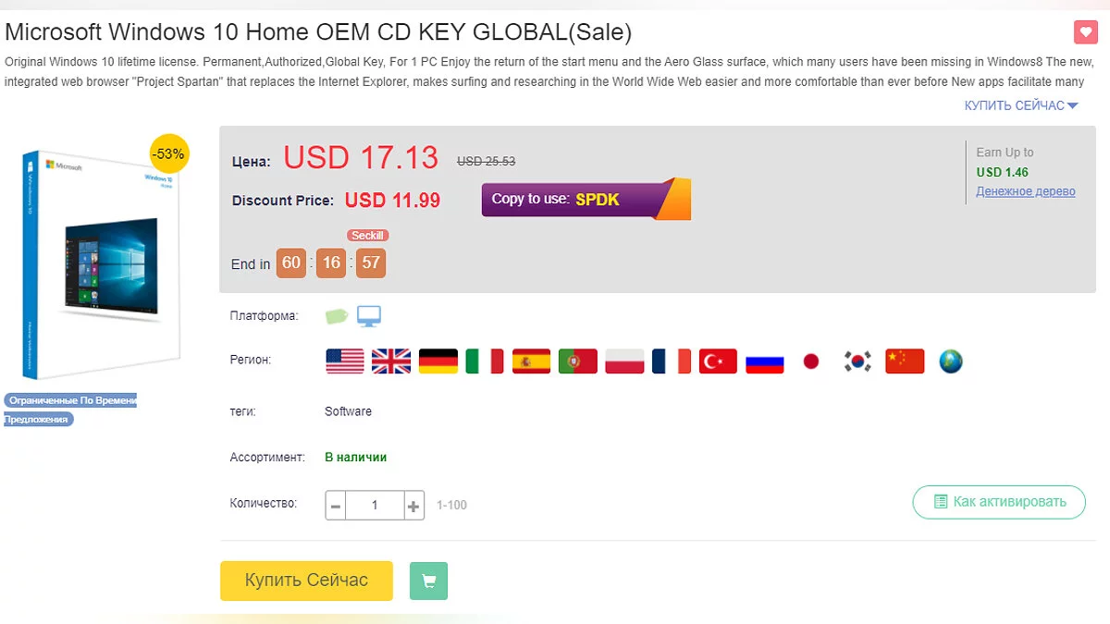Select the United States flag region

(345, 361)
